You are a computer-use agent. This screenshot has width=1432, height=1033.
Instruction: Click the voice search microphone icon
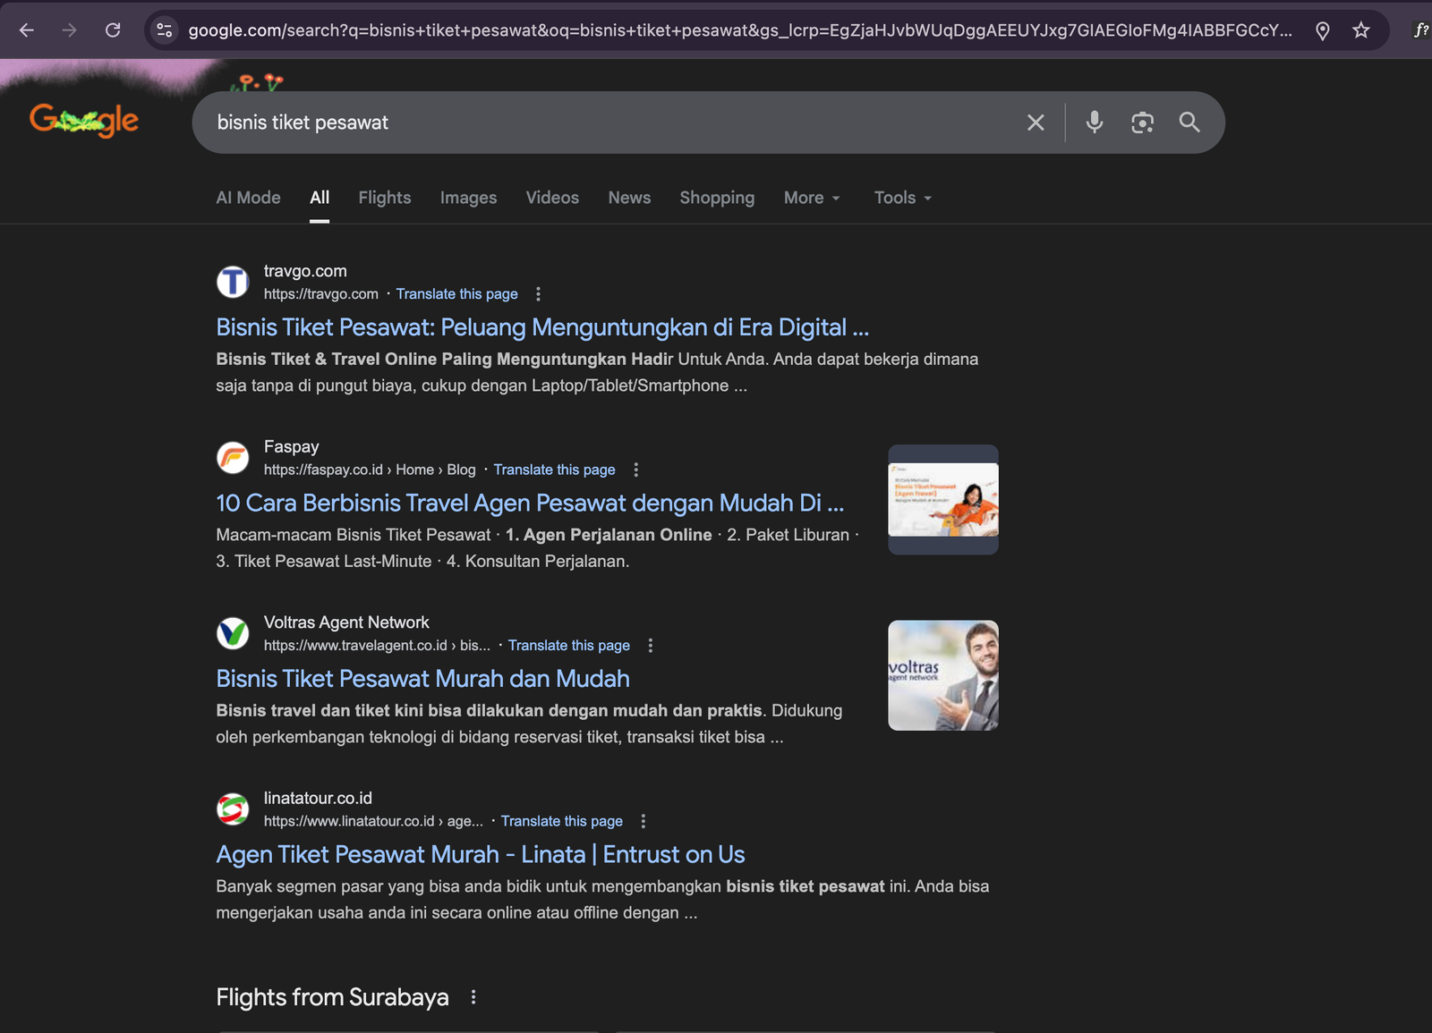[x=1094, y=123]
